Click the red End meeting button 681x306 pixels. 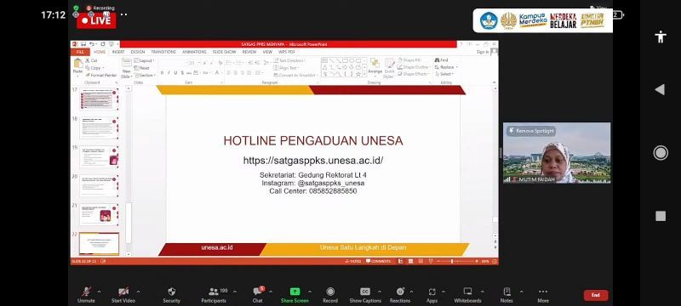point(595,295)
